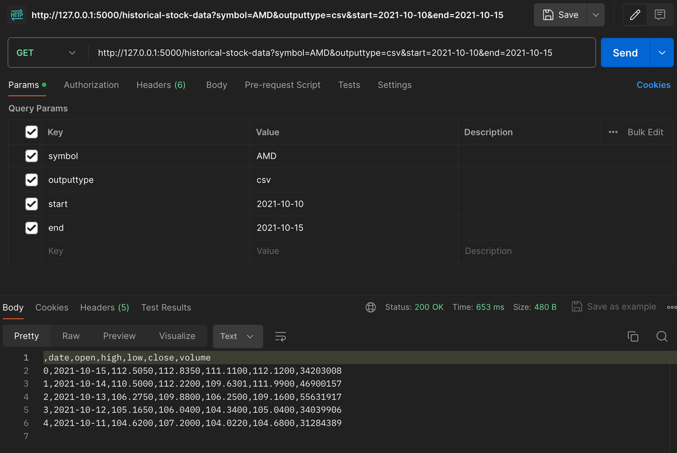Click the request URL input field
Screen dimensions: 677x453
tap(338, 53)
